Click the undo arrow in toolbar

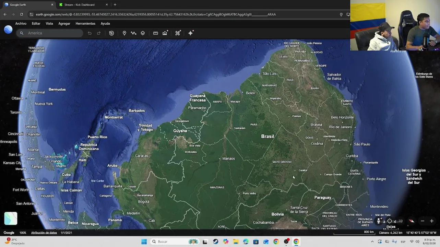coord(90,33)
